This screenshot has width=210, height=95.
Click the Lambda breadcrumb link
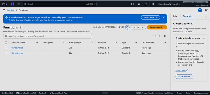[11, 10]
